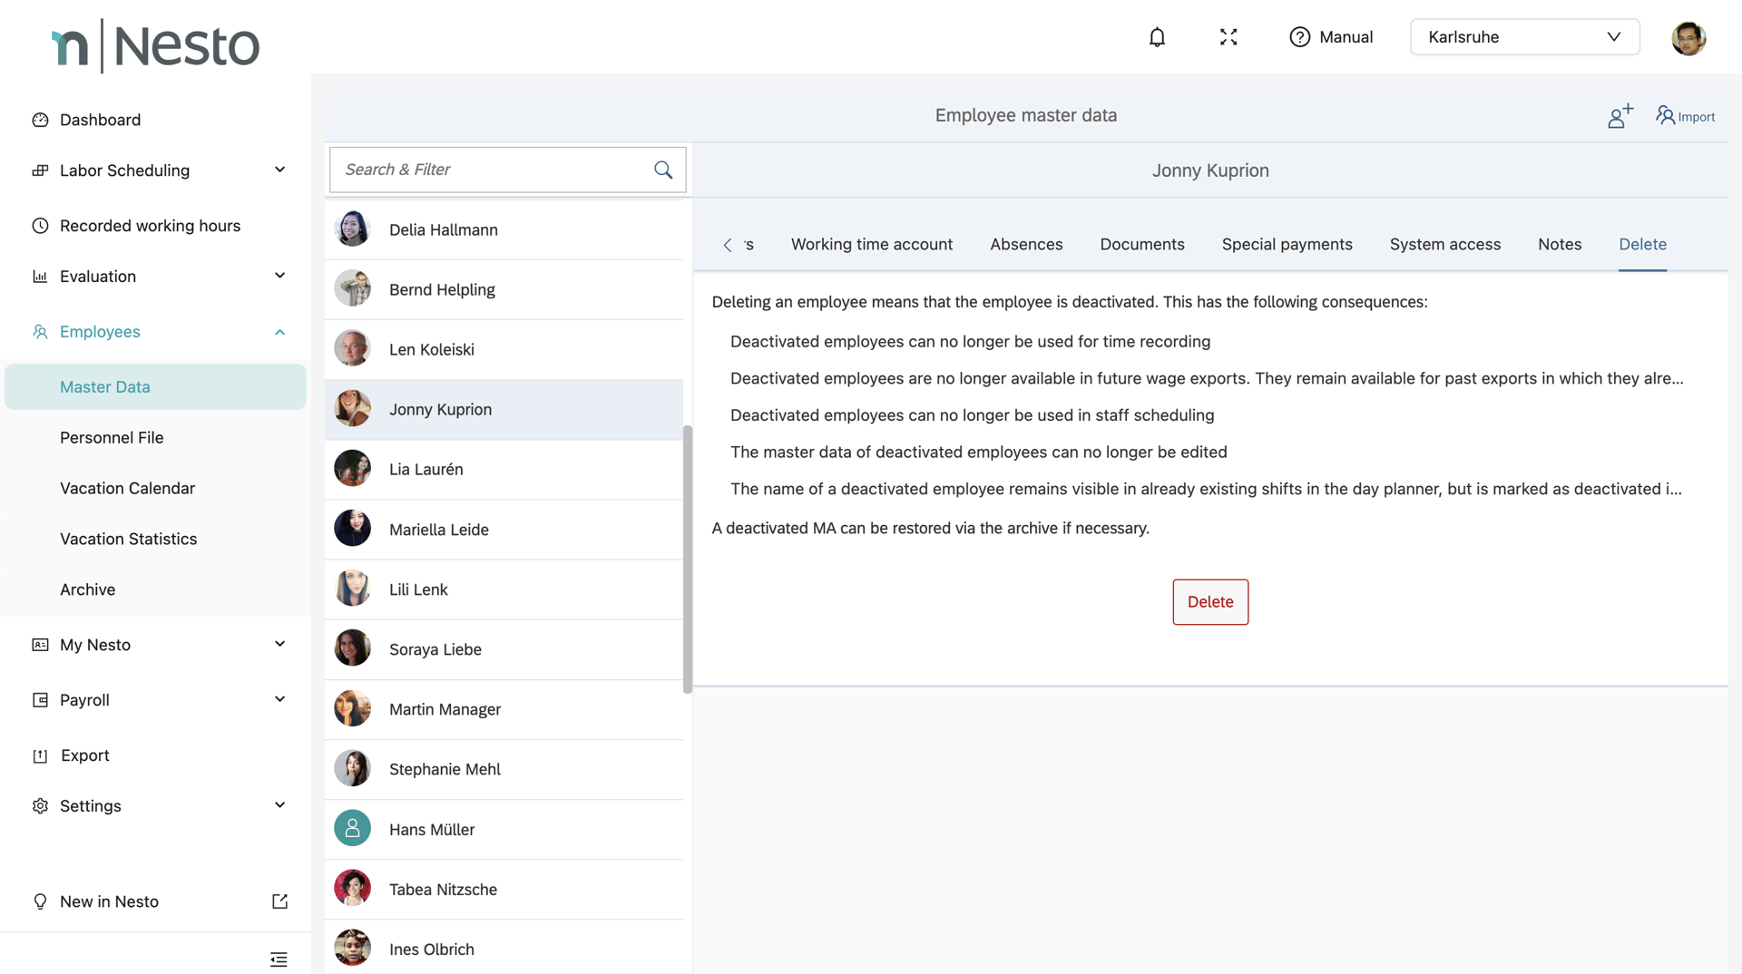Open New in Nesto external link

click(x=279, y=901)
